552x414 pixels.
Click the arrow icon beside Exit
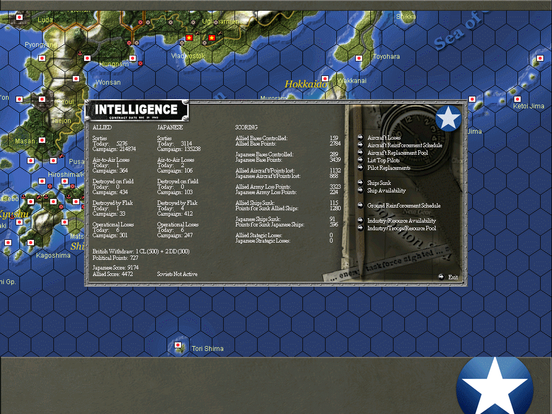point(442,277)
